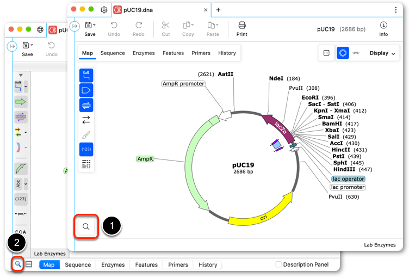409x277 pixels.
Task: Close the pUC19.dna tab
Action: 206,10
